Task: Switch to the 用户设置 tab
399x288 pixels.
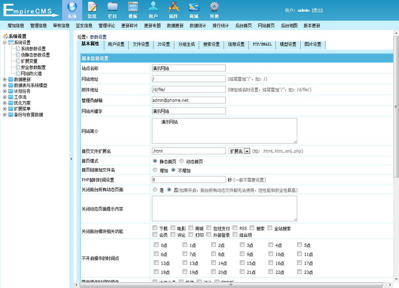Action: click(x=116, y=44)
